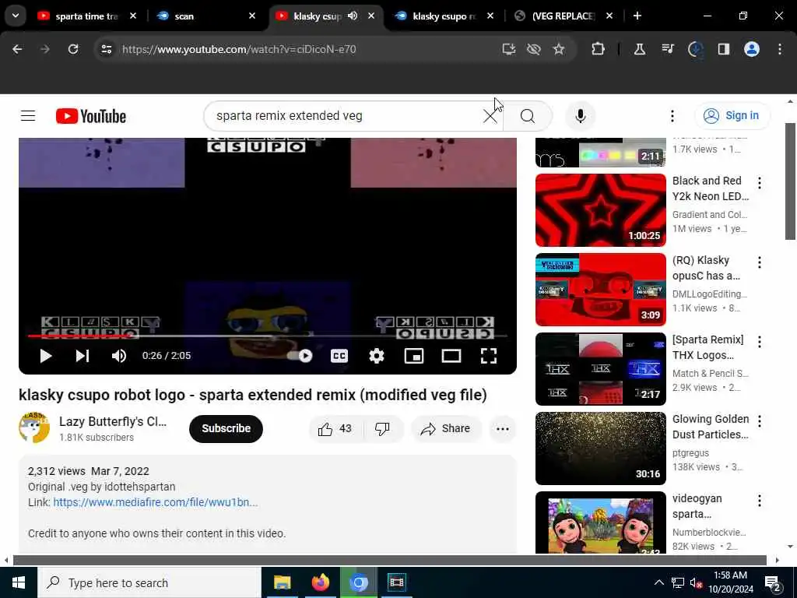Image resolution: width=797 pixels, height=598 pixels.
Task: Open the browser extensions puzzle icon
Action: point(599,49)
